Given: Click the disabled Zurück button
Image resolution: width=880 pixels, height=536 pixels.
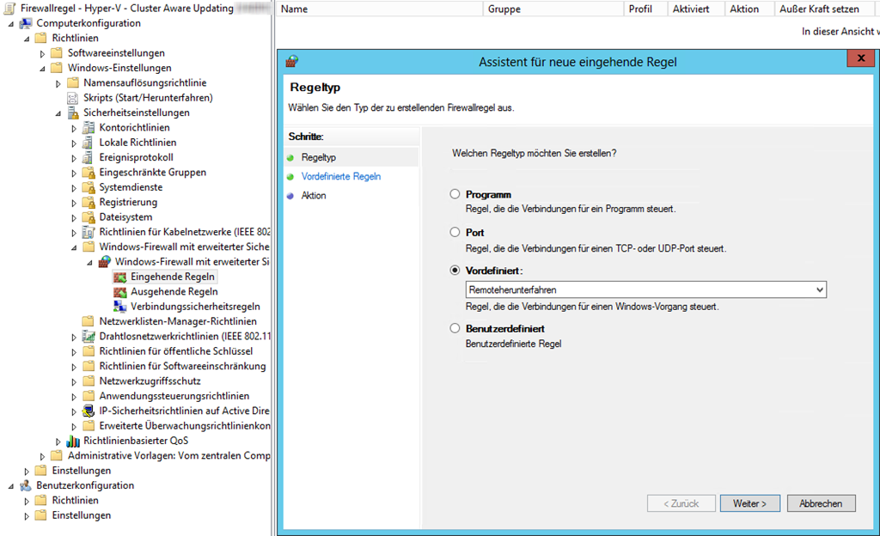Looking at the screenshot, I should [681, 503].
